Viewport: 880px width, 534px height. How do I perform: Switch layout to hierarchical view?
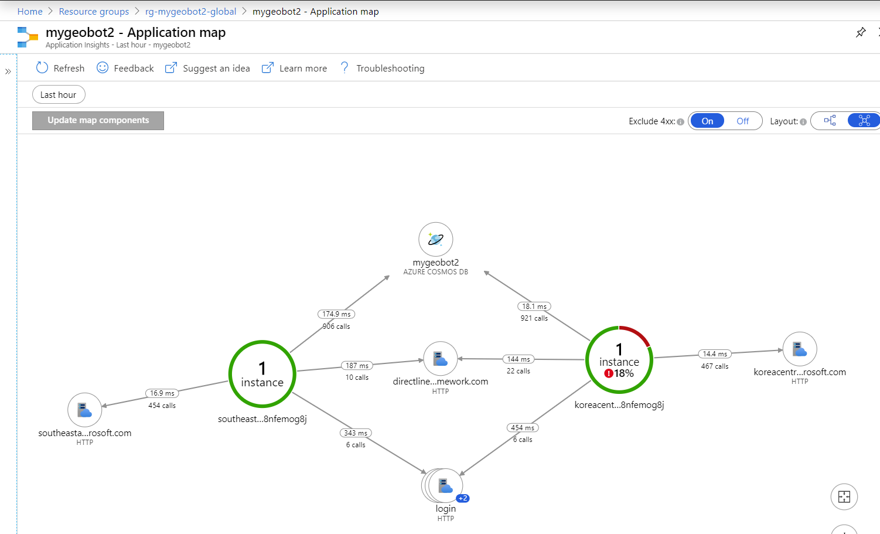click(829, 120)
